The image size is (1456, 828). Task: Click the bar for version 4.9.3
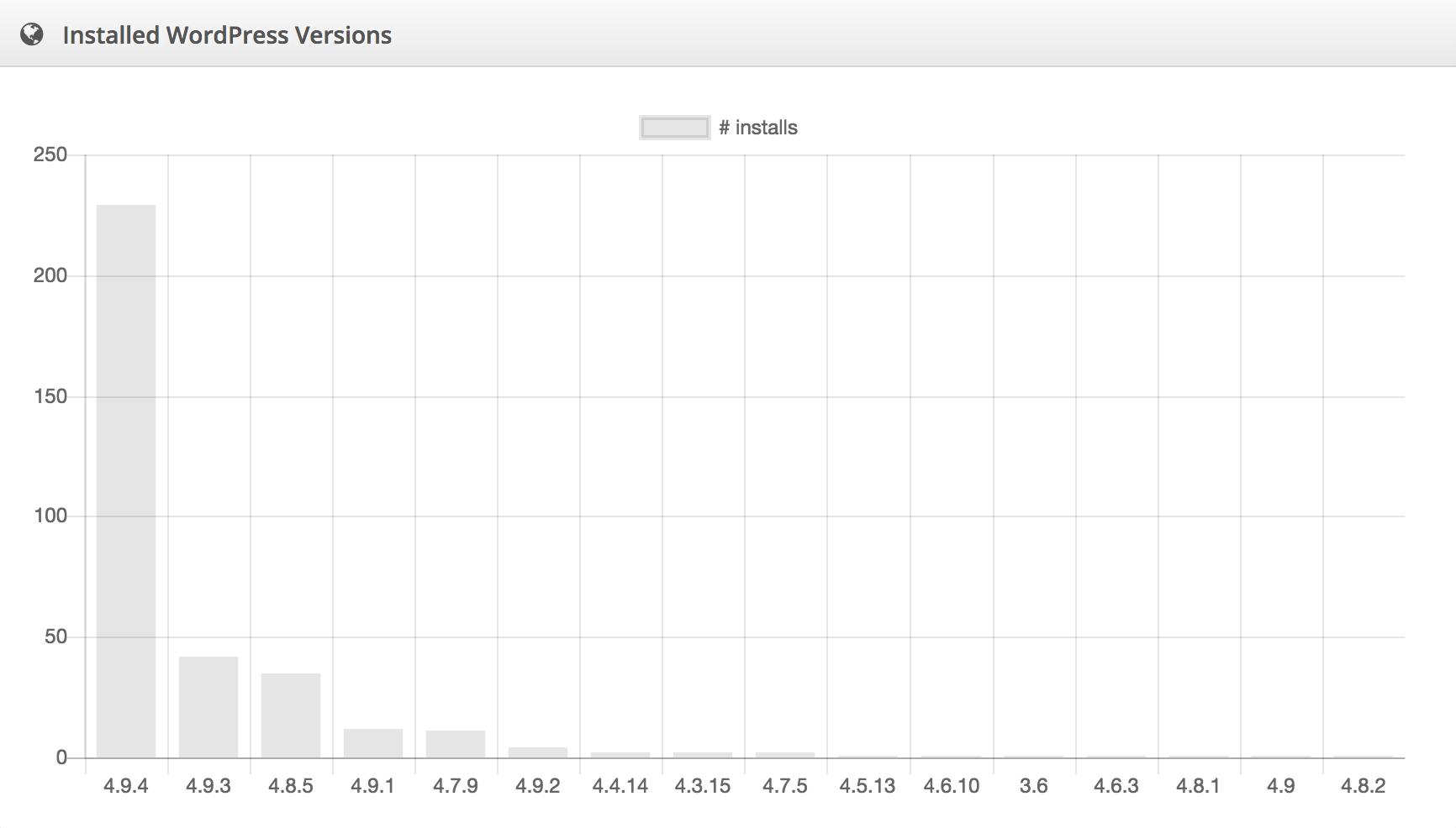[207, 705]
